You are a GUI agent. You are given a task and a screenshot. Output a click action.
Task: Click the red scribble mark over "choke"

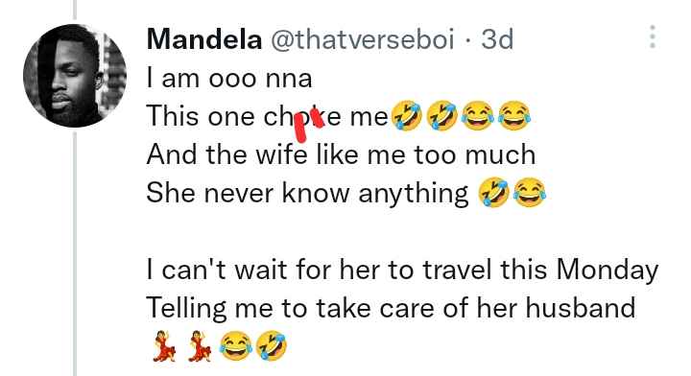(x=308, y=124)
